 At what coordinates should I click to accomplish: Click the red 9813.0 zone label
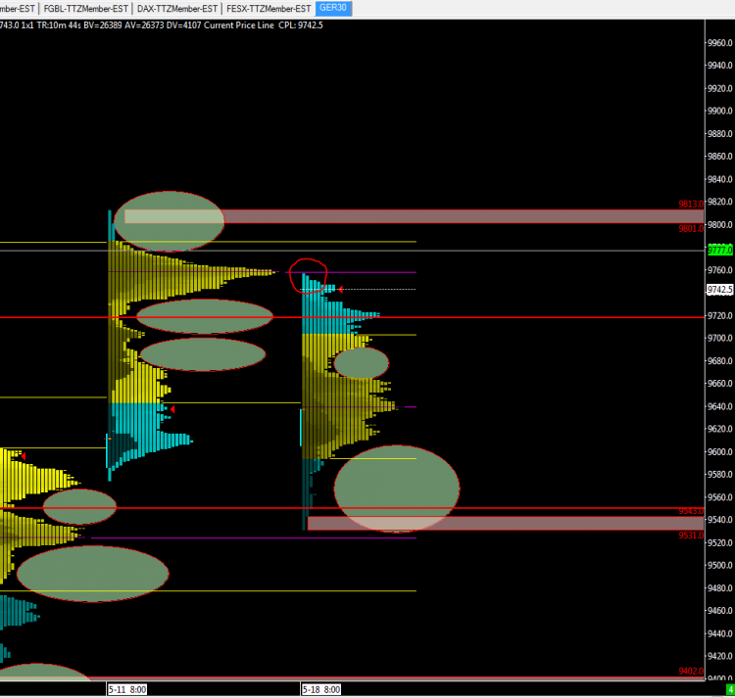(x=691, y=204)
